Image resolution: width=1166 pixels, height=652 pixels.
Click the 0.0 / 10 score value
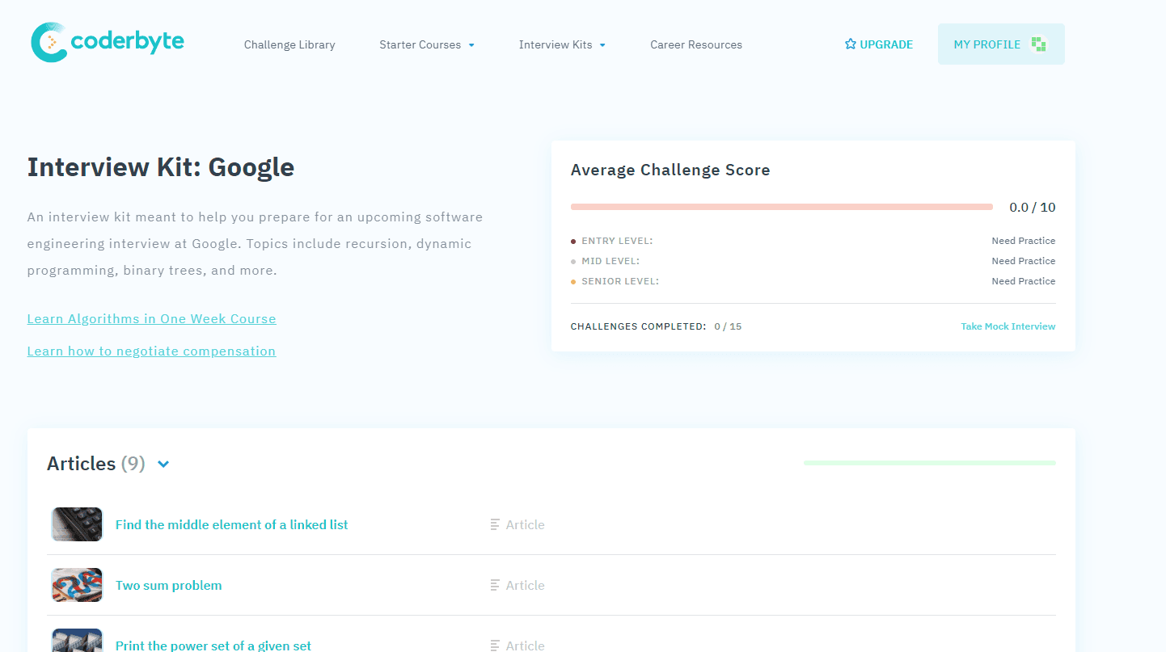1033,208
